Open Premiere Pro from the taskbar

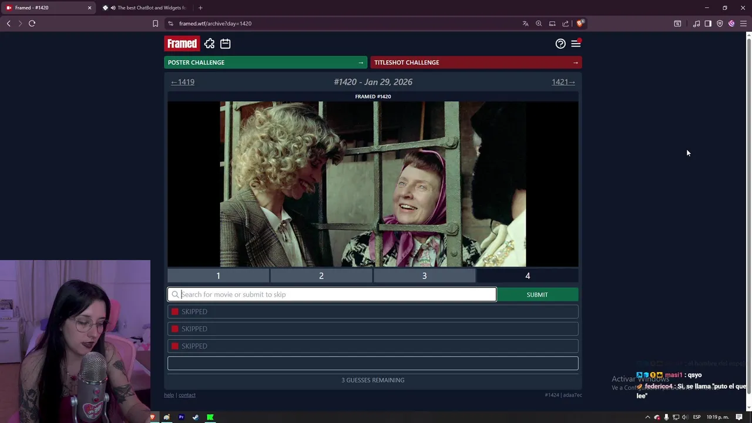(x=181, y=417)
